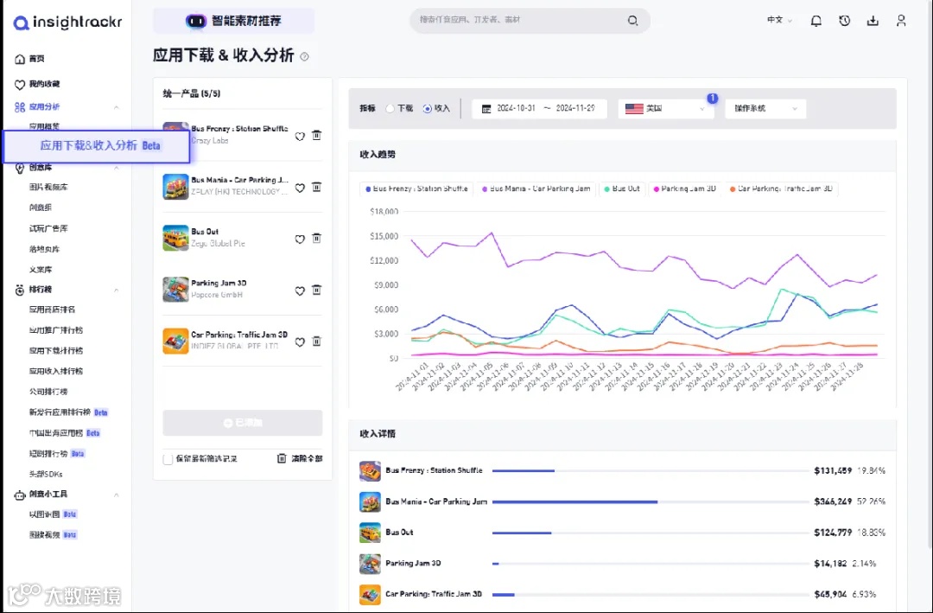This screenshot has width=933, height=613.
Task: Open the 美国 country dropdown
Action: (x=665, y=108)
